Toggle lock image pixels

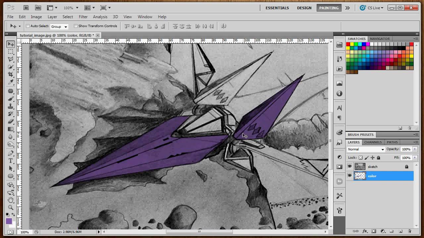point(367,158)
